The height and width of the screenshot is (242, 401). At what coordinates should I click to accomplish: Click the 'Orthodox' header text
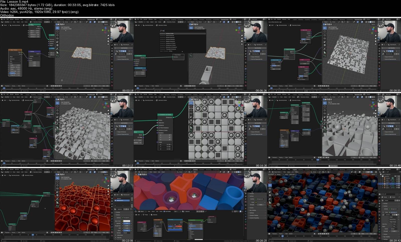coord(7,15)
